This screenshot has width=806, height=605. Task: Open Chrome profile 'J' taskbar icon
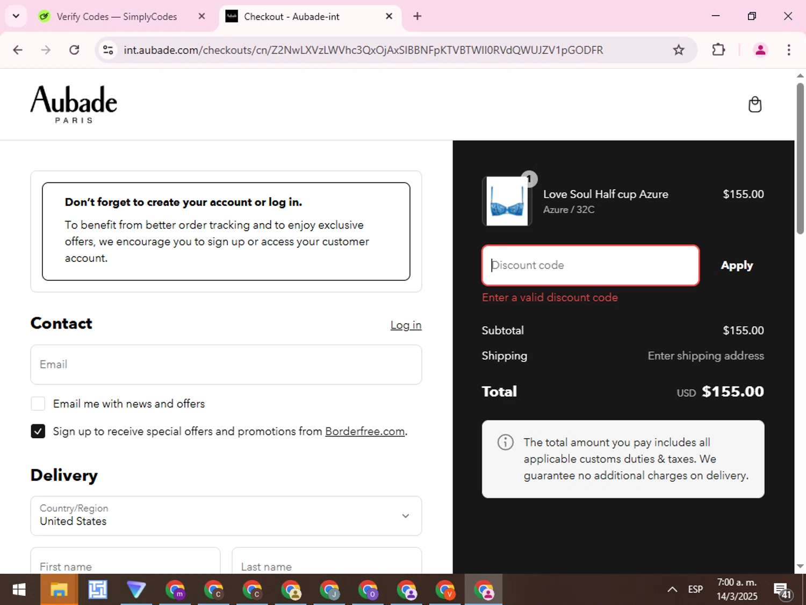[329, 590]
